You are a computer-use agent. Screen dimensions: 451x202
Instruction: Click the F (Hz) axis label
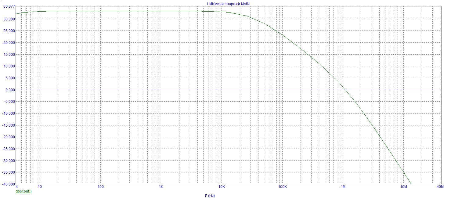[x=210, y=196]
